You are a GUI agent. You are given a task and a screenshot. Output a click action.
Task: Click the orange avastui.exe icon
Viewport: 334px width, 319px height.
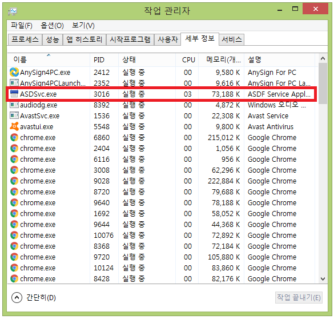[x=14, y=126]
